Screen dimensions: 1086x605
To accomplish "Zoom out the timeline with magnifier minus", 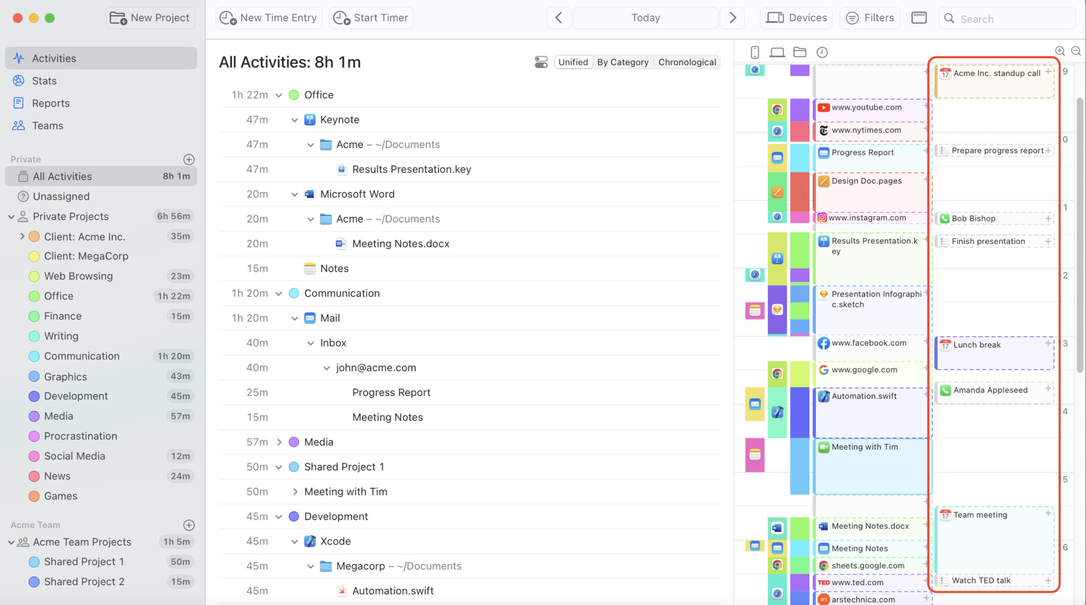I will click(1076, 51).
